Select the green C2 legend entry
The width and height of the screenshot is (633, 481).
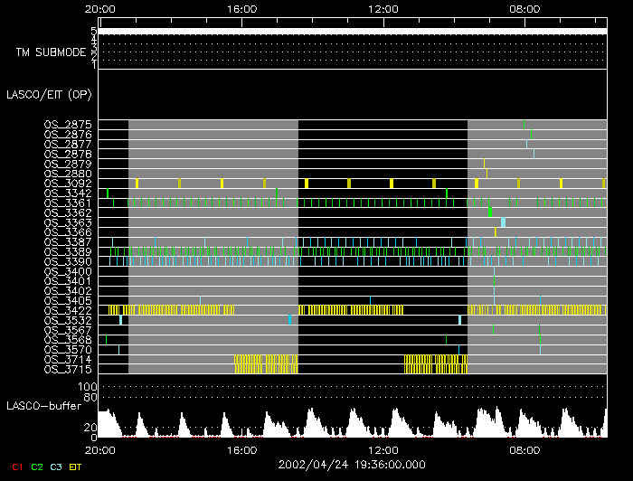click(37, 466)
